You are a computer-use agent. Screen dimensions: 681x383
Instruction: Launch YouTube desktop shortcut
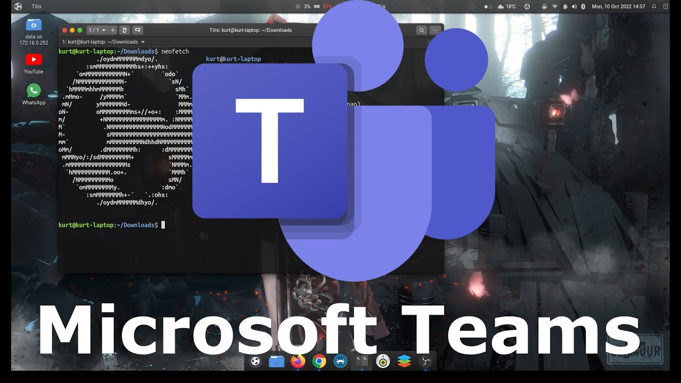click(x=34, y=63)
